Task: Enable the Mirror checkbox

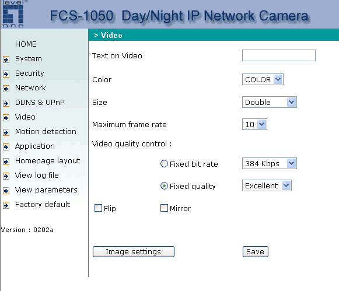Action: 164,208
